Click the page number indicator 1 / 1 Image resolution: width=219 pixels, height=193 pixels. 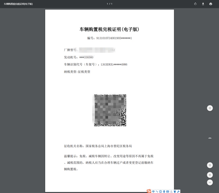(110, 4)
